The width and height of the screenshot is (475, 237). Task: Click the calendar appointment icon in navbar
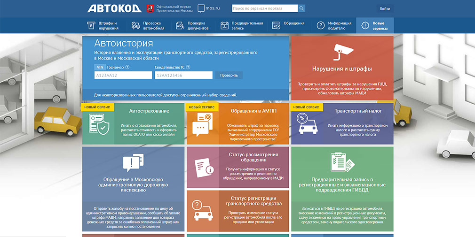[x=224, y=26]
